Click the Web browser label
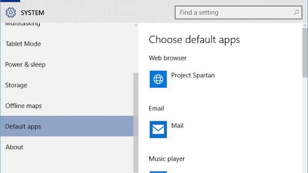The width and height of the screenshot is (308, 173). pos(167,58)
